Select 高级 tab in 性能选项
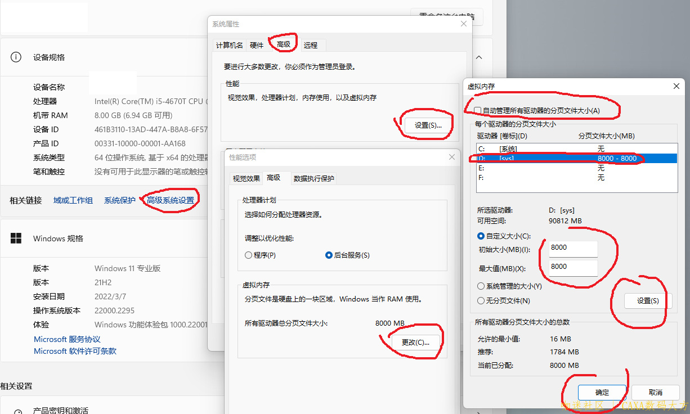 274,178
